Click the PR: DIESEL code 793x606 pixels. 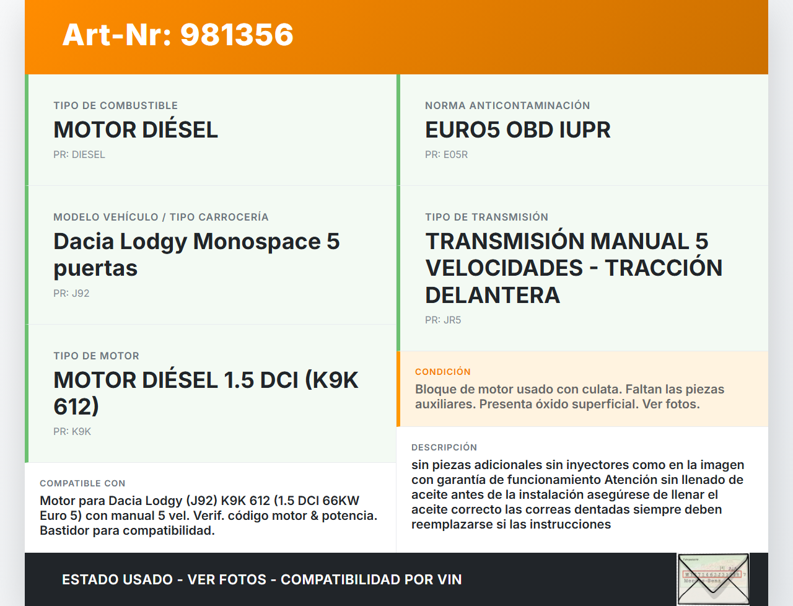79,155
